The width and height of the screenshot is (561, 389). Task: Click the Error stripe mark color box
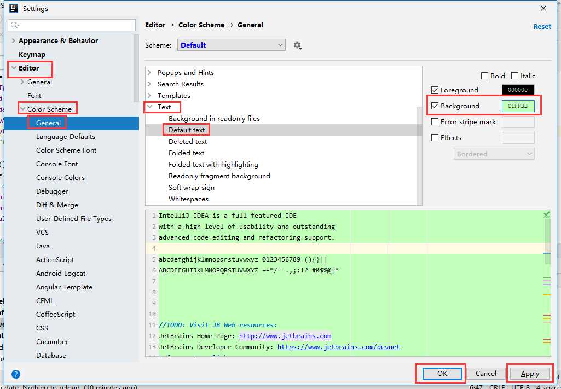click(x=518, y=122)
